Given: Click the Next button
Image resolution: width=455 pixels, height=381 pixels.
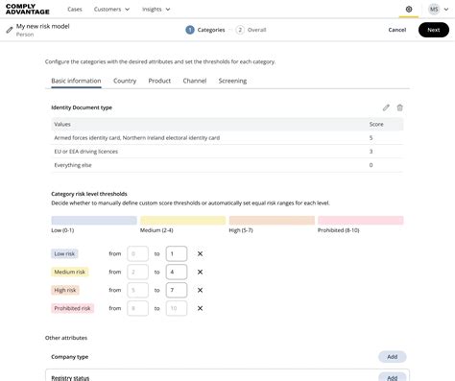Looking at the screenshot, I should pyautogui.click(x=434, y=30).
